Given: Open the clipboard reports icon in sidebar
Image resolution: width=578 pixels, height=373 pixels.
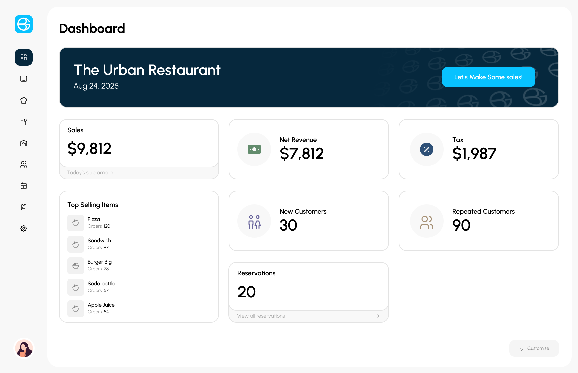Looking at the screenshot, I should (x=23, y=207).
